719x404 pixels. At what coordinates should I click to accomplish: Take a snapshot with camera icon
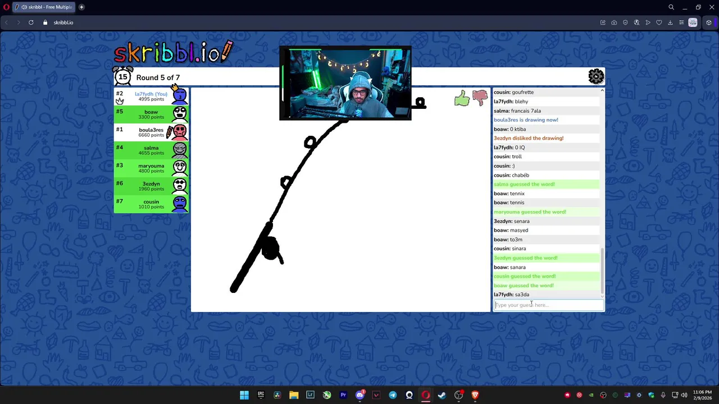[614, 22]
